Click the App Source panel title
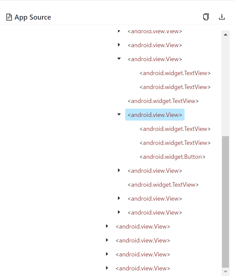The image size is (234, 279). (x=33, y=17)
